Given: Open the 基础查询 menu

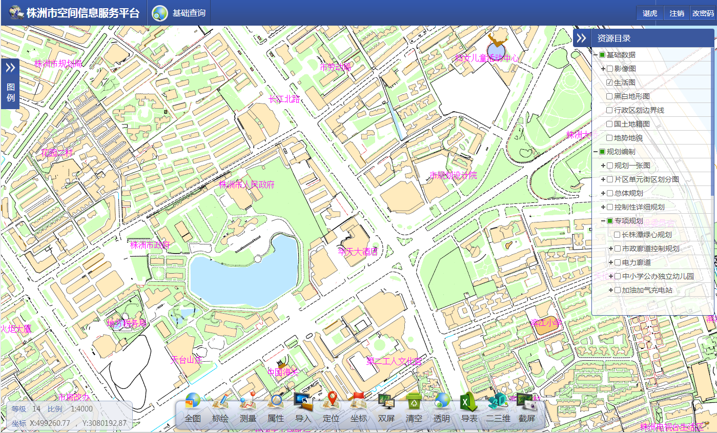Looking at the screenshot, I should click(179, 13).
